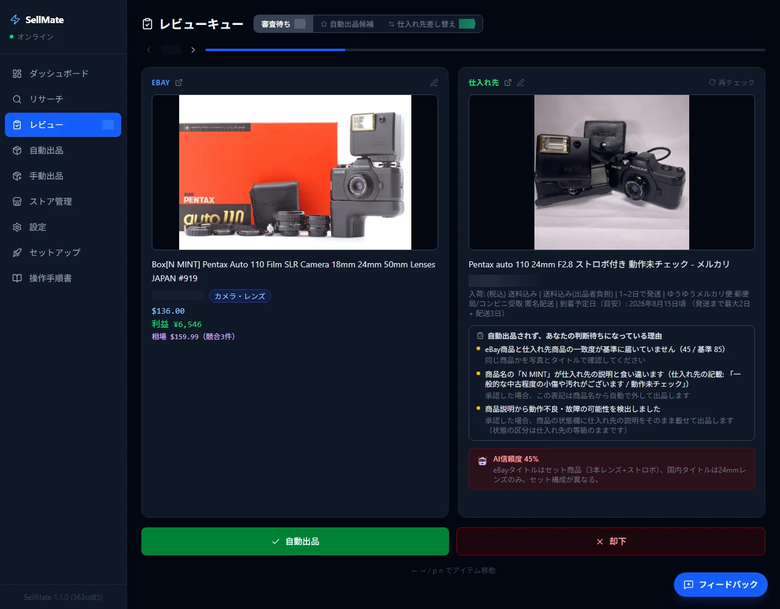This screenshot has width=780, height=609.
Task: Click the pencil edit icon on eBay card
Action: pos(434,83)
